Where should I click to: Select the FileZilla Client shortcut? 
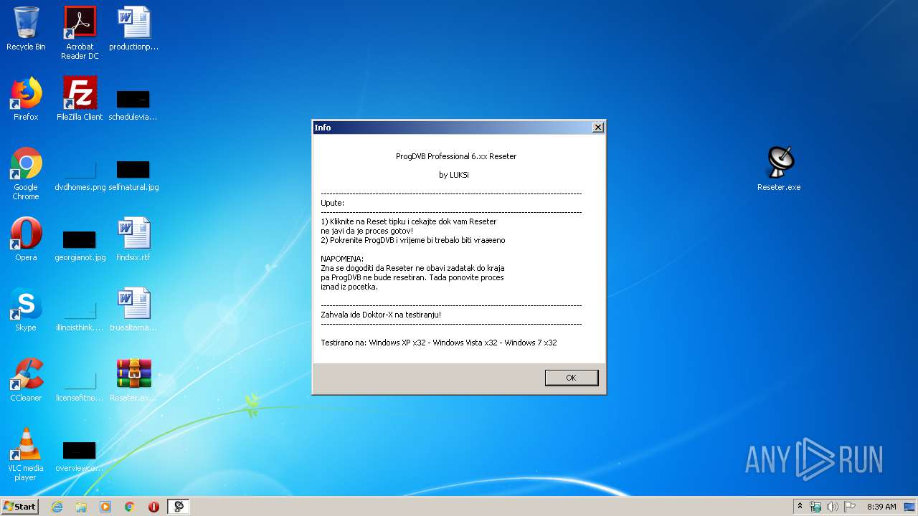tap(80, 99)
